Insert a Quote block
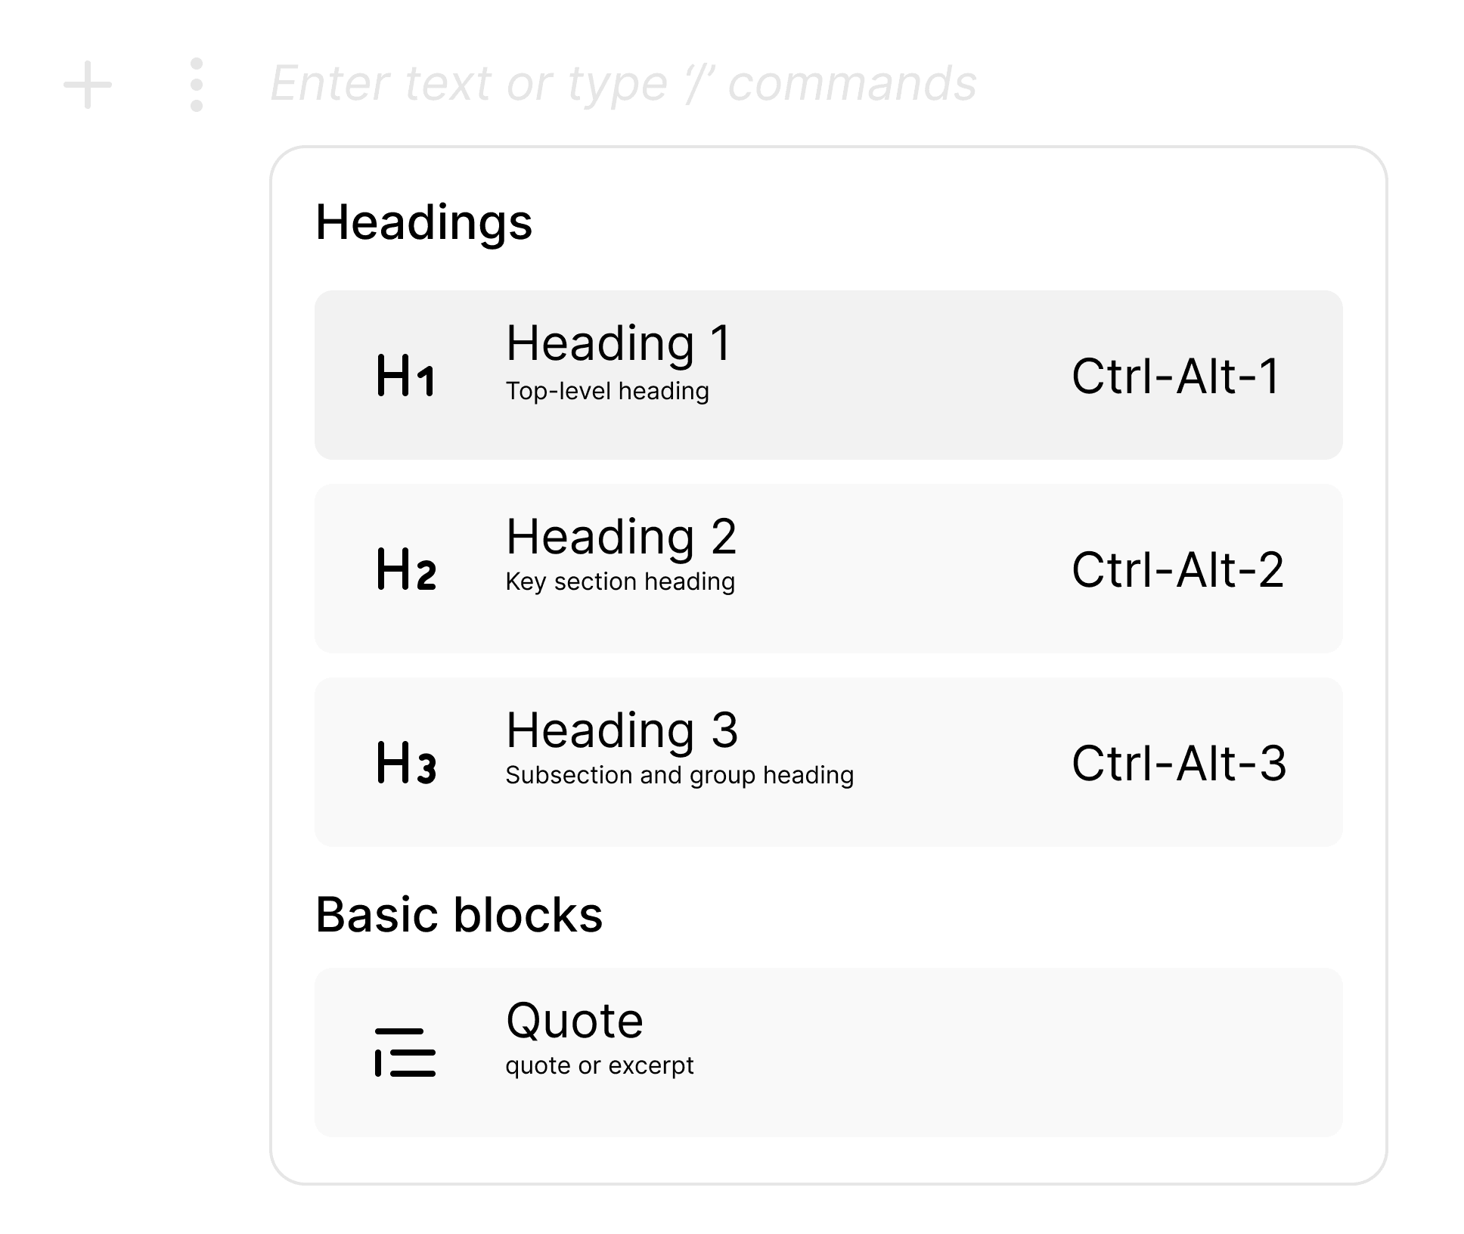Screen dimensions: 1464x1234 [575, 1021]
